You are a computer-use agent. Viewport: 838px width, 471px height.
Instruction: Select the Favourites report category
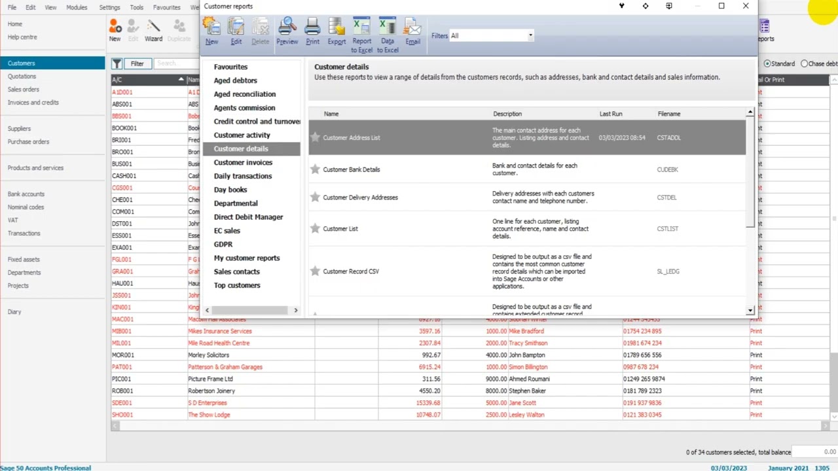(230, 67)
